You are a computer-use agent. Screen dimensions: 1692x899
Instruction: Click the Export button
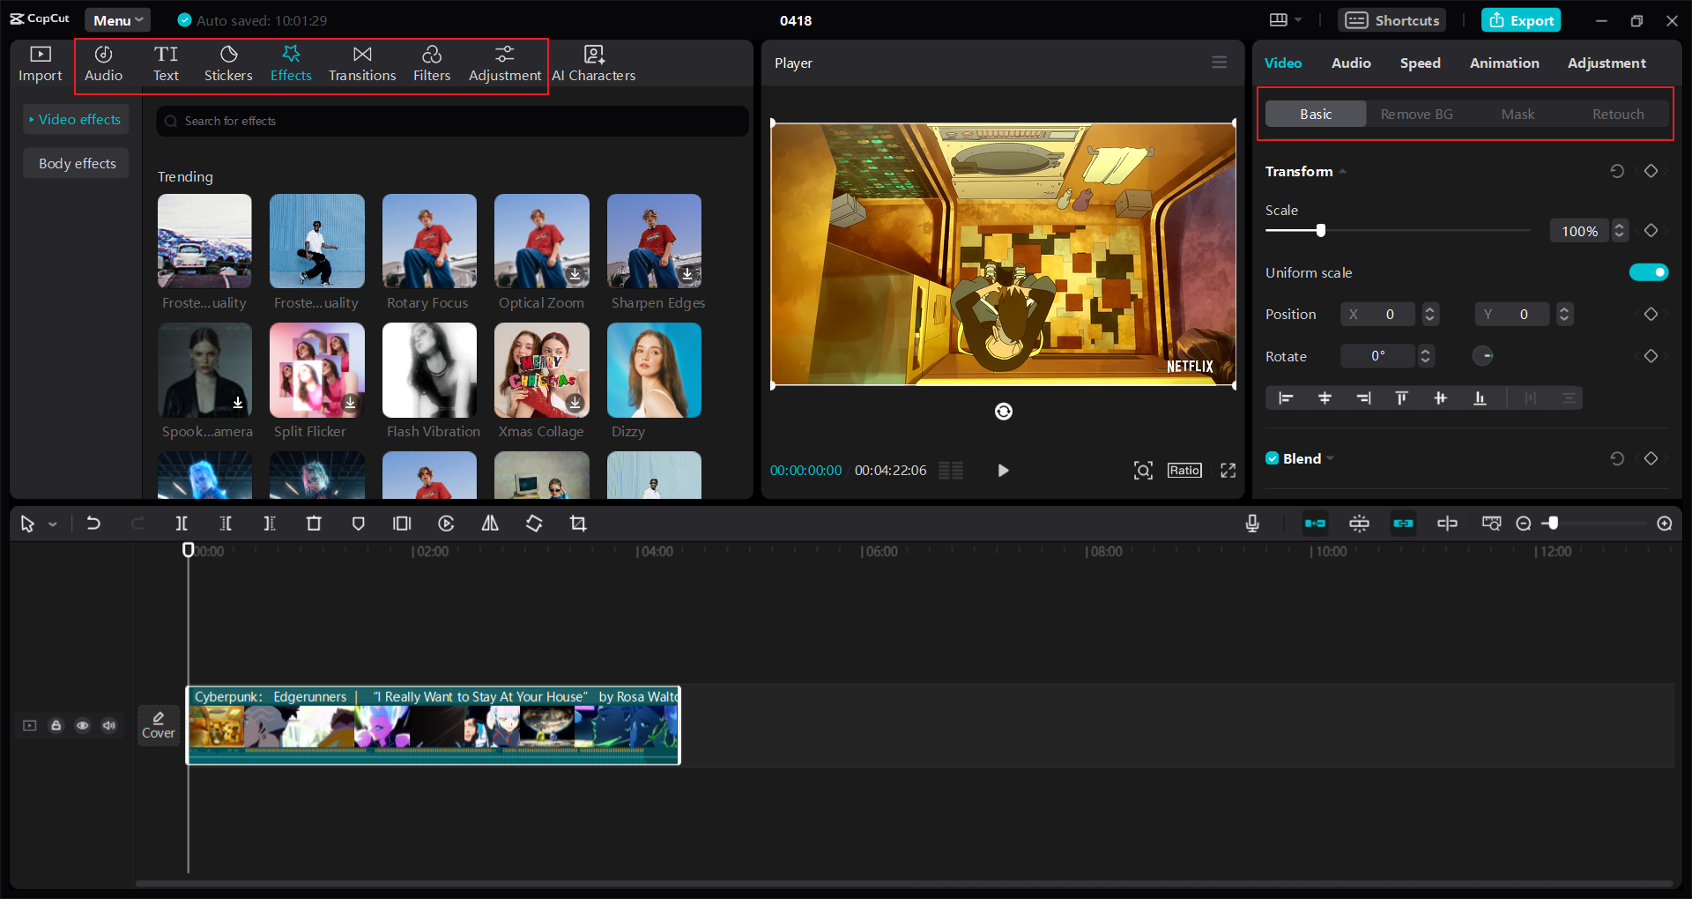1521,19
